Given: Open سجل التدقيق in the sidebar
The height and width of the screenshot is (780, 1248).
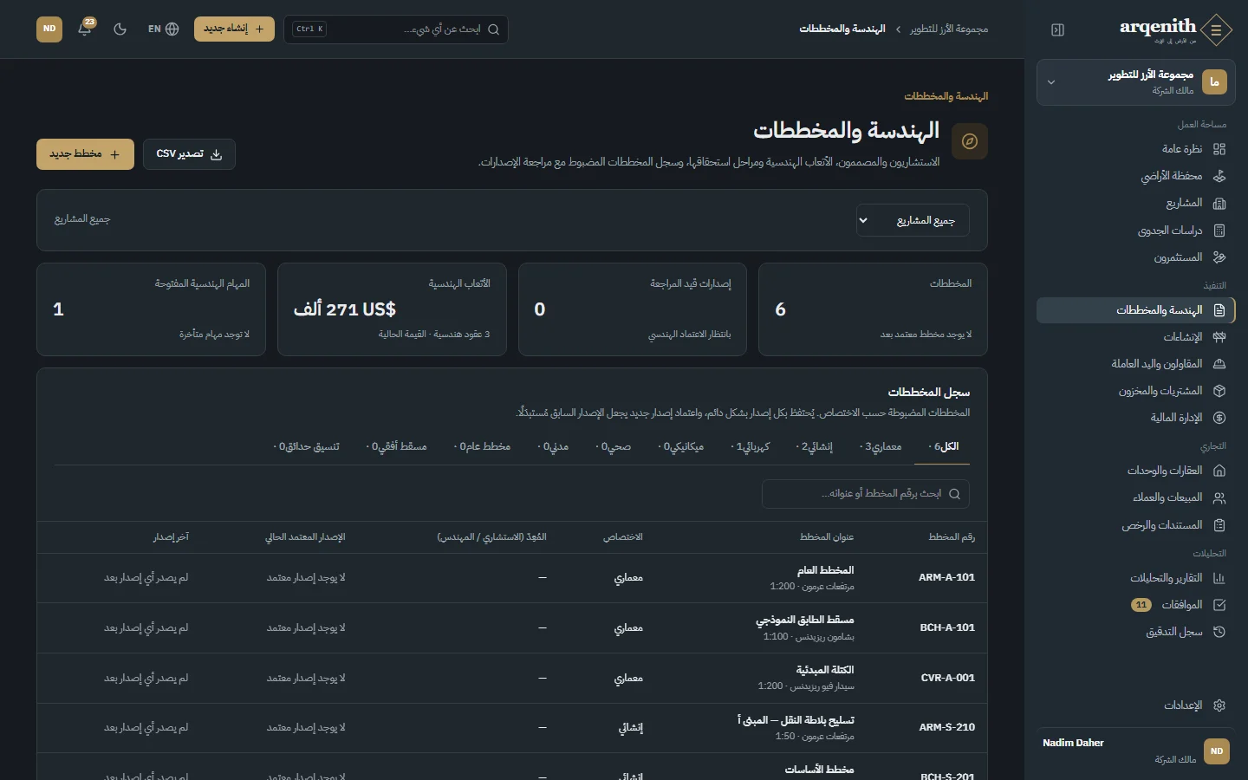Looking at the screenshot, I should [x=1135, y=632].
